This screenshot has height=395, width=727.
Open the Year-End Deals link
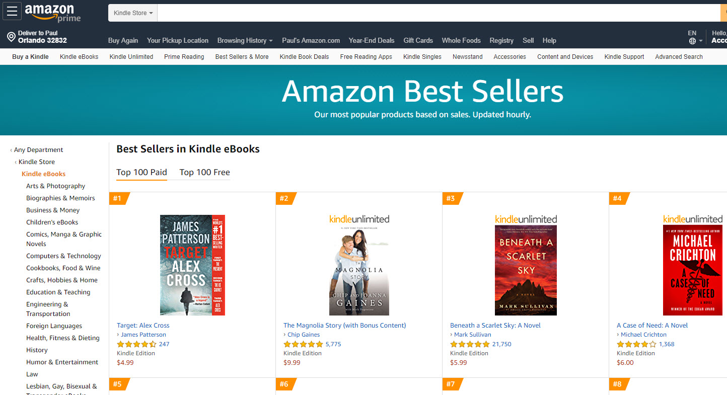click(372, 40)
